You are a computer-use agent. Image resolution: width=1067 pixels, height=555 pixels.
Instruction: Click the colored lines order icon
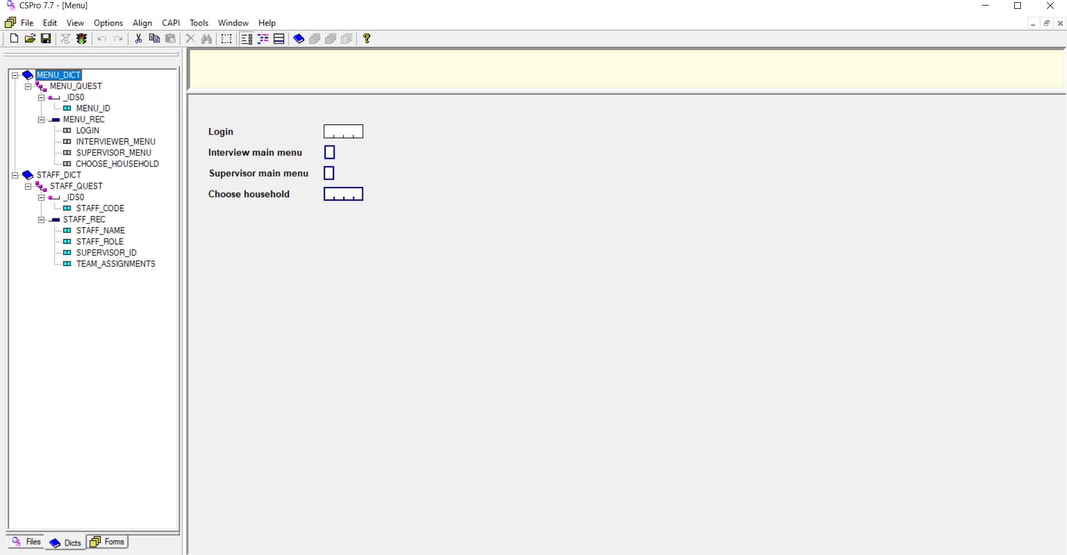point(263,38)
